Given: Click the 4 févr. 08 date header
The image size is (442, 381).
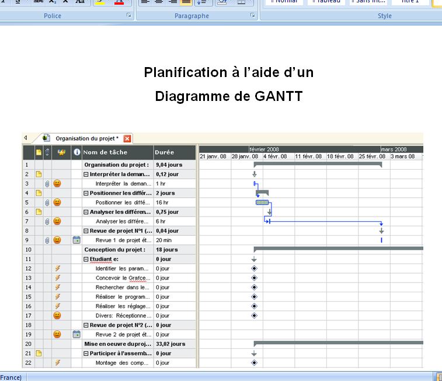Looking at the screenshot, I should (275, 156).
